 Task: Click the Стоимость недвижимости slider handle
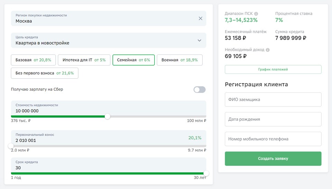pyautogui.click(x=108, y=117)
